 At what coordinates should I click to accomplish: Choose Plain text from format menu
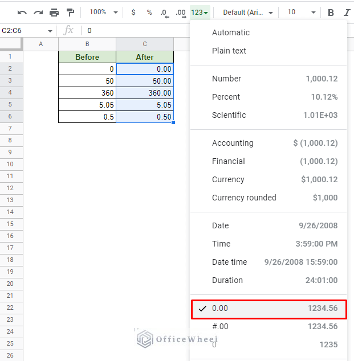(229, 51)
